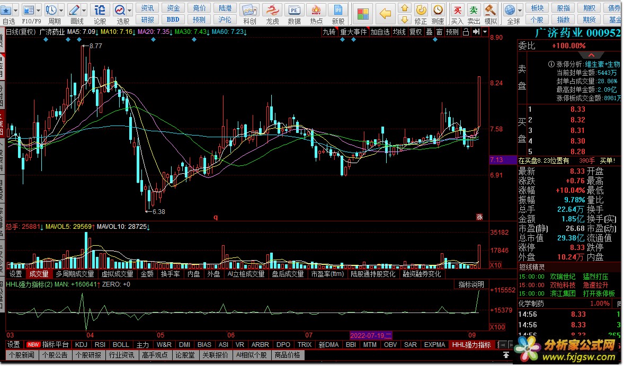
Task: Open the 个股公告 announcements tab
Action: [x=55, y=355]
